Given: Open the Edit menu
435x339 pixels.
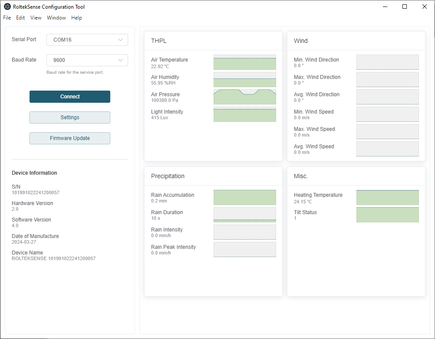Looking at the screenshot, I should pos(20,18).
